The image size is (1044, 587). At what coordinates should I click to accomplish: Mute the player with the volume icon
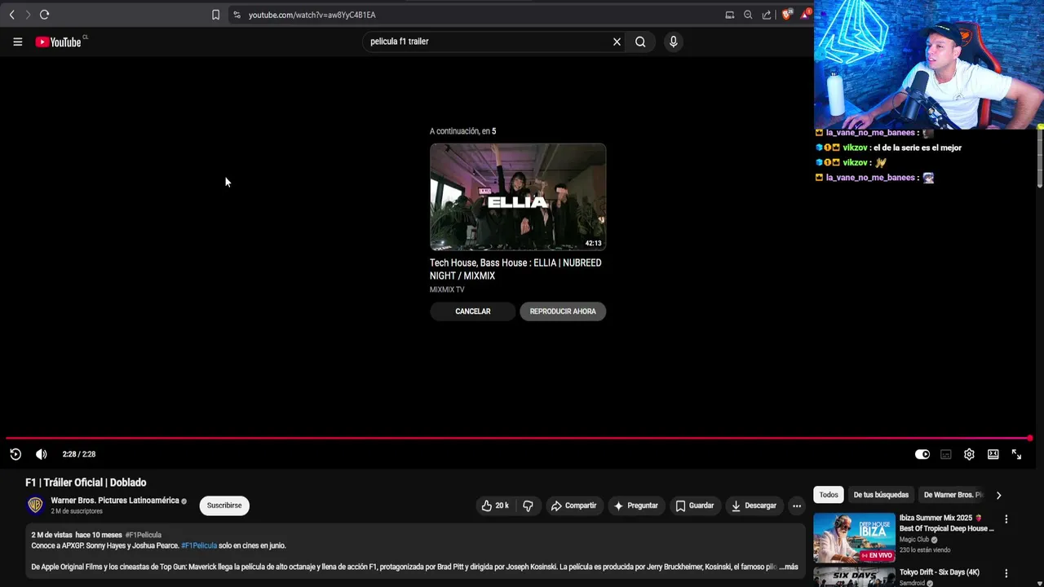click(x=42, y=454)
